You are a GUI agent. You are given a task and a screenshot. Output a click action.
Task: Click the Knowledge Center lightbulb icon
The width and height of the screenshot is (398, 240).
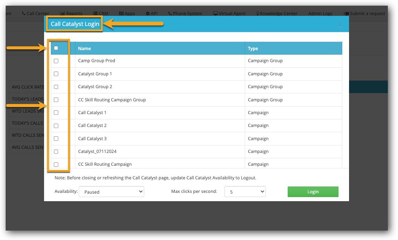click(x=258, y=14)
